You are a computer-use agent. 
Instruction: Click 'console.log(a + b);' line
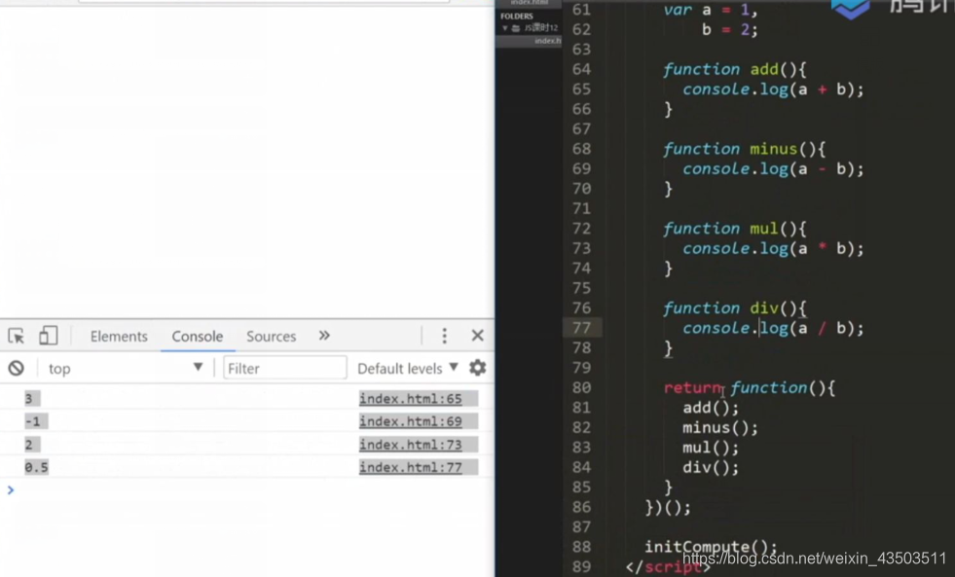pos(773,90)
